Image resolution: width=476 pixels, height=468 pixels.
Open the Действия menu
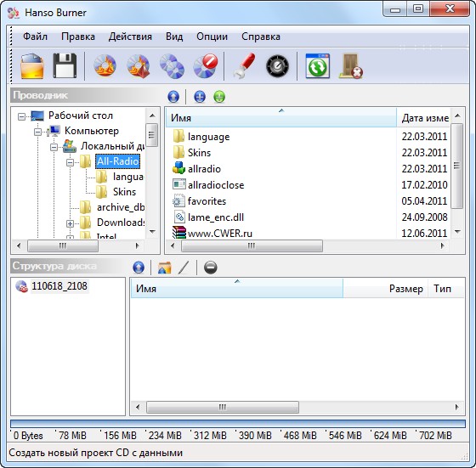click(130, 37)
